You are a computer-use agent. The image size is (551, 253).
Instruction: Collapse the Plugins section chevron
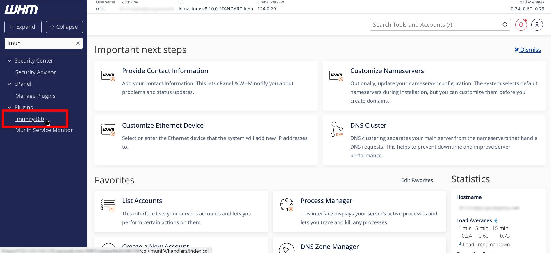pos(9,107)
